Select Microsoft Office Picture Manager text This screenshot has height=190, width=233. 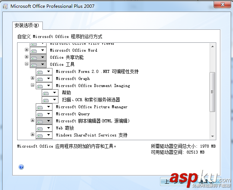(x=92, y=107)
